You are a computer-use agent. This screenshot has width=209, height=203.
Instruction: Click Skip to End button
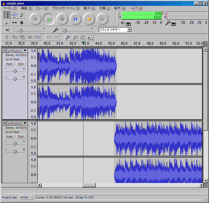102,19
